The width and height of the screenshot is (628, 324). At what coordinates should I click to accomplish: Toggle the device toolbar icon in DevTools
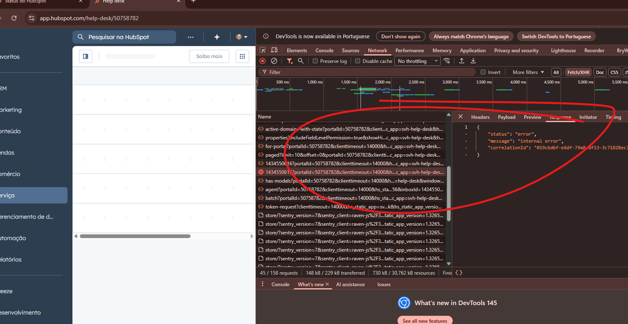coord(274,51)
